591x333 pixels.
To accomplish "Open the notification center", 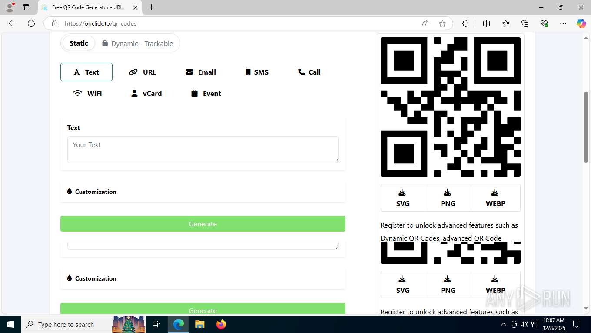I will click(577, 324).
